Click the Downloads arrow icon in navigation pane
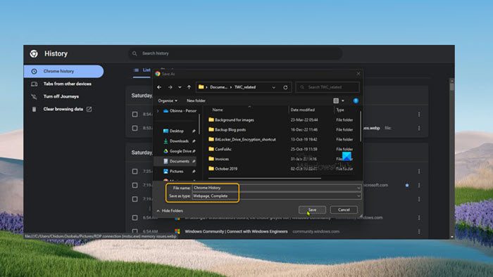This screenshot has height=277, width=493. (166, 141)
